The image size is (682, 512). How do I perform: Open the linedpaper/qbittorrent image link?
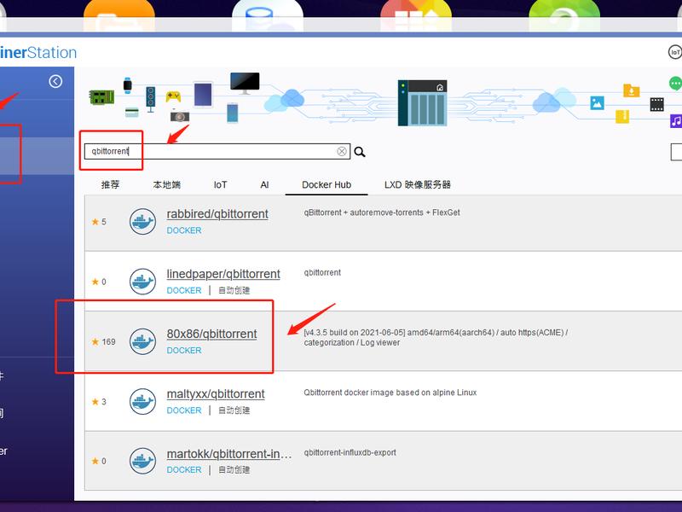click(x=223, y=274)
